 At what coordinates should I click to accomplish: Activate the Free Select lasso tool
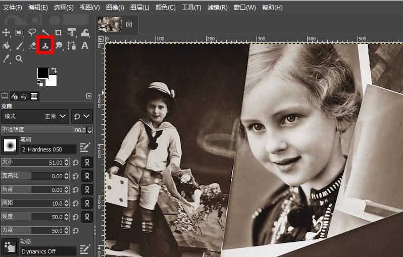(32, 32)
